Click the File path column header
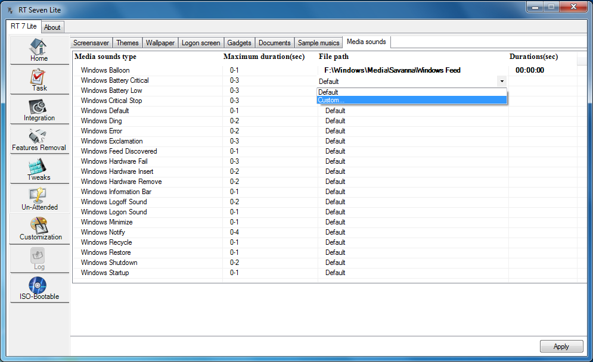The width and height of the screenshot is (593, 362). pos(334,57)
